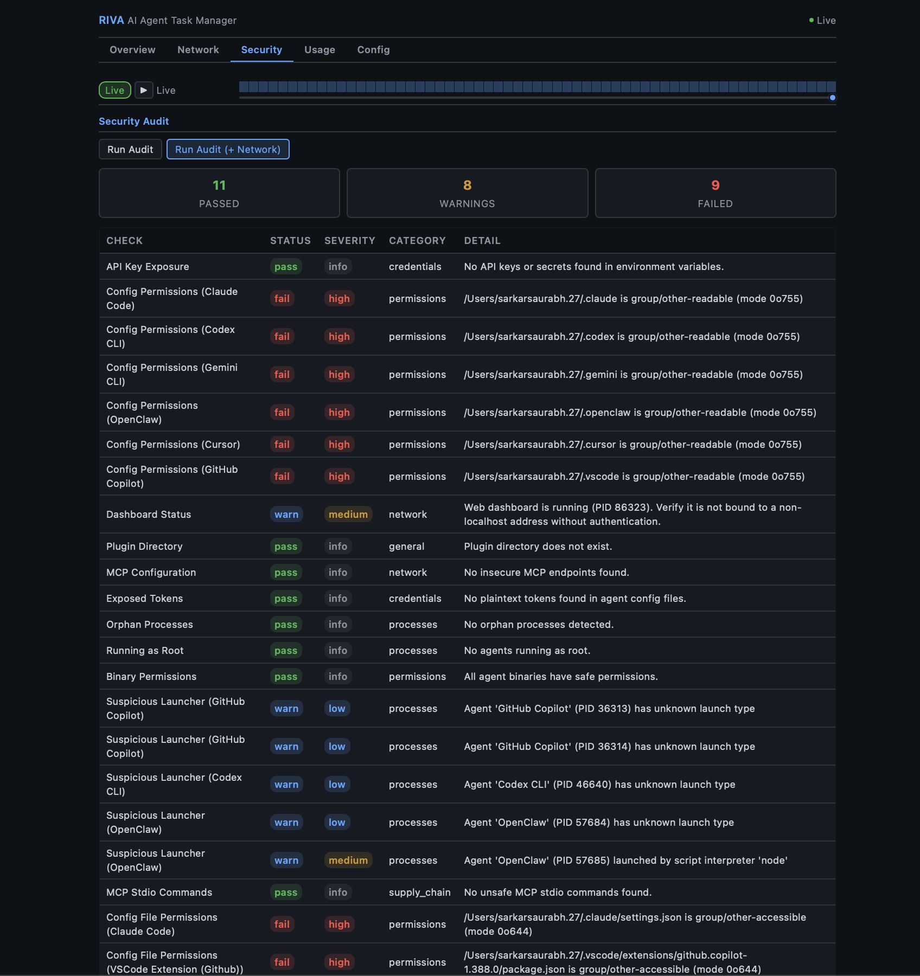
Task: Click medium severity badge for Dashboard Status
Action: click(x=348, y=515)
